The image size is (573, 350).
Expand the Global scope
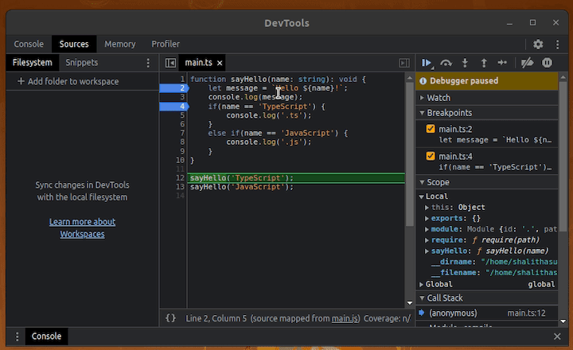[x=421, y=284]
